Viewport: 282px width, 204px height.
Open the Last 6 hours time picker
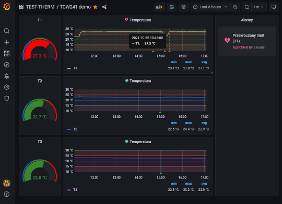(x=210, y=7)
